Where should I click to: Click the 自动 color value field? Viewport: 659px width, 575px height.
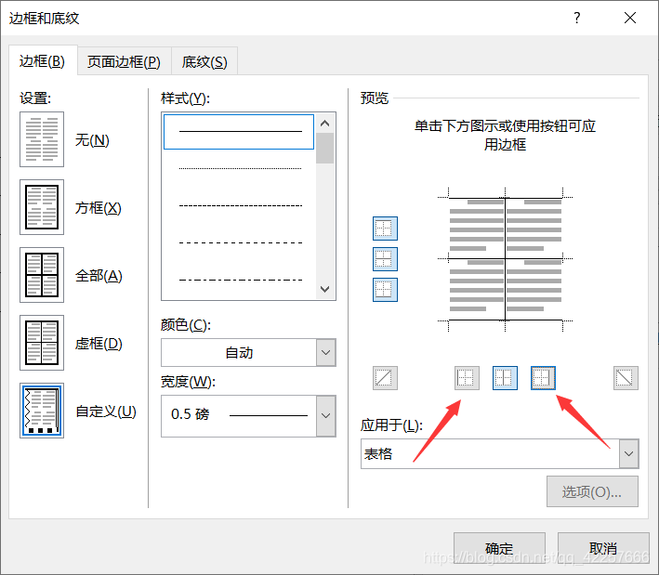[x=239, y=352]
